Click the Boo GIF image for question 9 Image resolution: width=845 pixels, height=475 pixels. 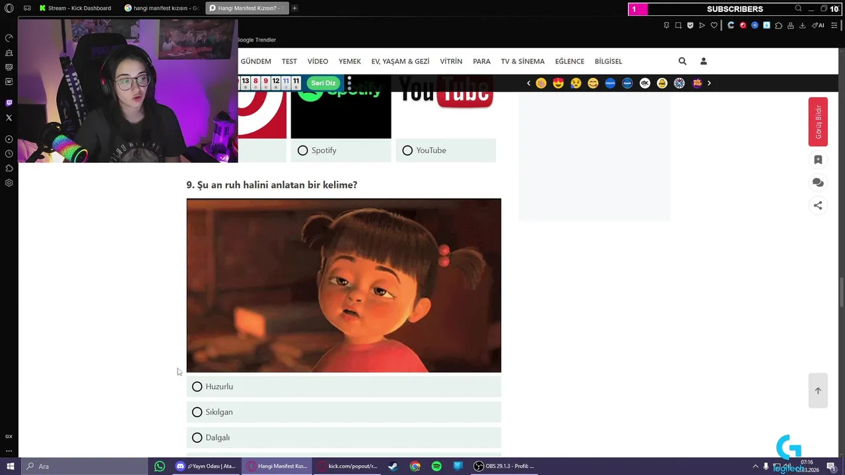pyautogui.click(x=344, y=286)
